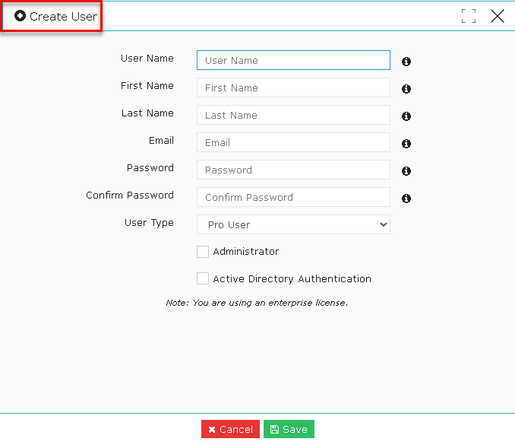
Task: Click the info icon beside First Name
Action: click(406, 89)
